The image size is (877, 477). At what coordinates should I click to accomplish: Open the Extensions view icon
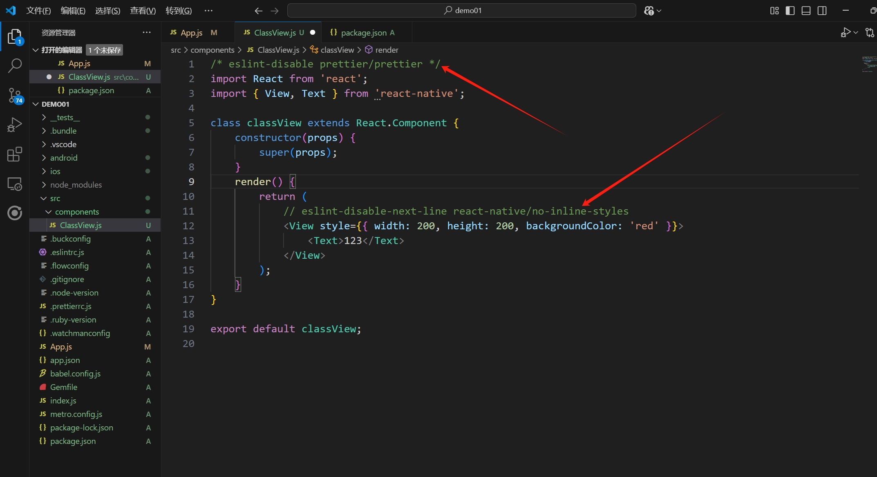(x=15, y=154)
